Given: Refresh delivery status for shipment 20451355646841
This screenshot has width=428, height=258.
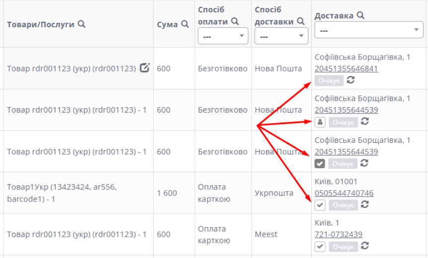Looking at the screenshot, I should (x=351, y=80).
